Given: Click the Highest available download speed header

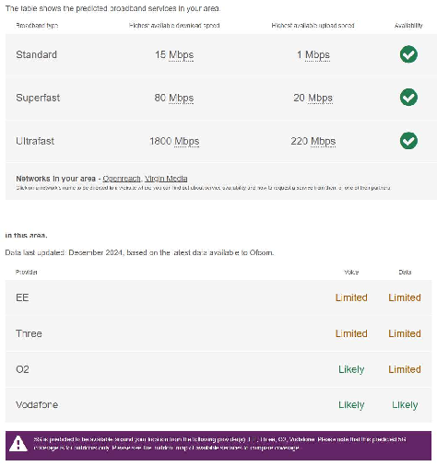Looking at the screenshot, I should pos(174,26).
